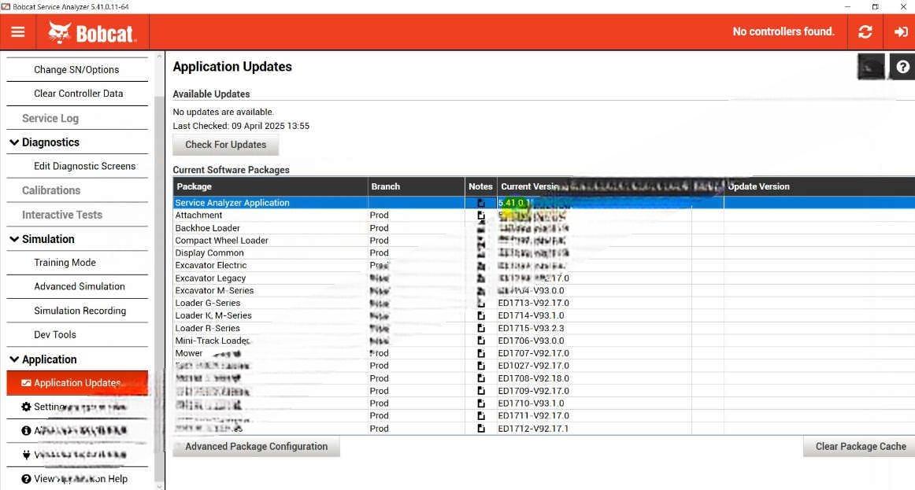Go to Calibrations
This screenshot has width=915, height=490.
[51, 190]
